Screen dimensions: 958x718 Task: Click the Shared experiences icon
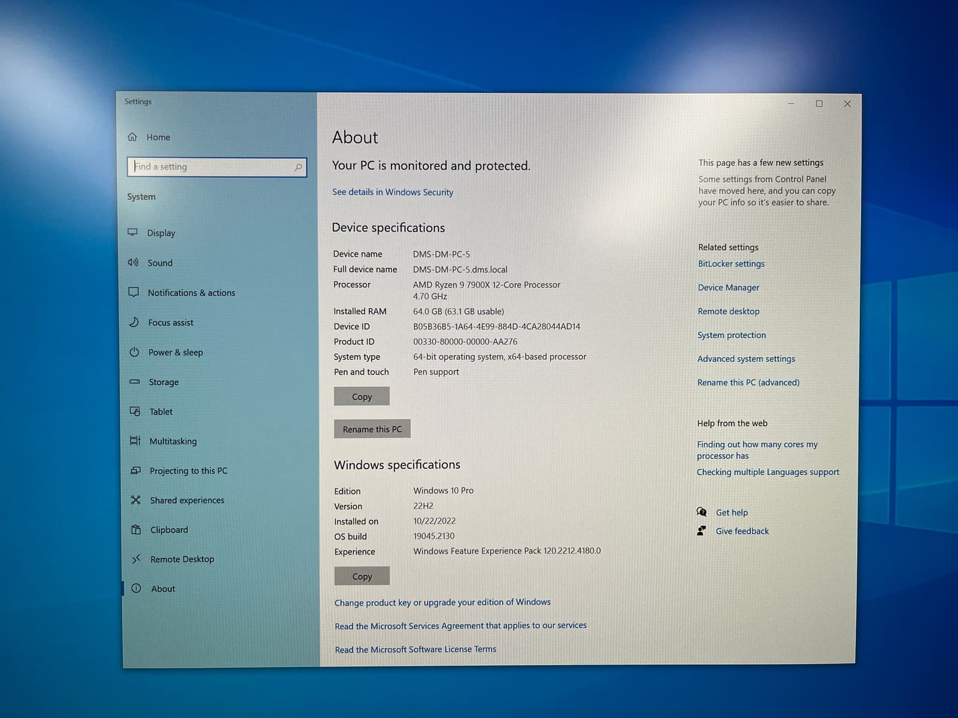click(136, 500)
